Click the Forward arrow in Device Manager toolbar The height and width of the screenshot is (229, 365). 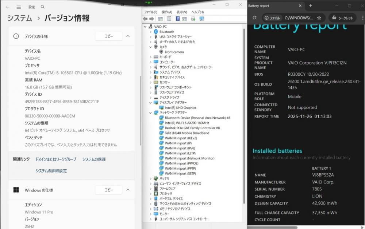(151, 19)
